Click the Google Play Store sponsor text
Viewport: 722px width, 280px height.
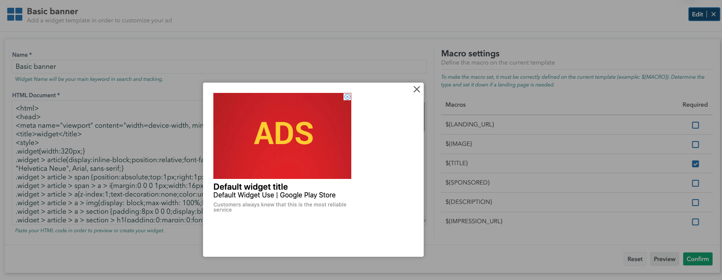pyautogui.click(x=307, y=195)
